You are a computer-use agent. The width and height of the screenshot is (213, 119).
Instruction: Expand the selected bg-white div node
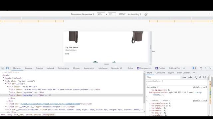coord(9,95)
